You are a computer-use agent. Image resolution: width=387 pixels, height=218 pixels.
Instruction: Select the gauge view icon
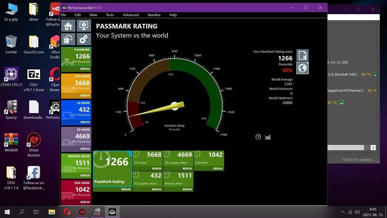[x=258, y=137]
